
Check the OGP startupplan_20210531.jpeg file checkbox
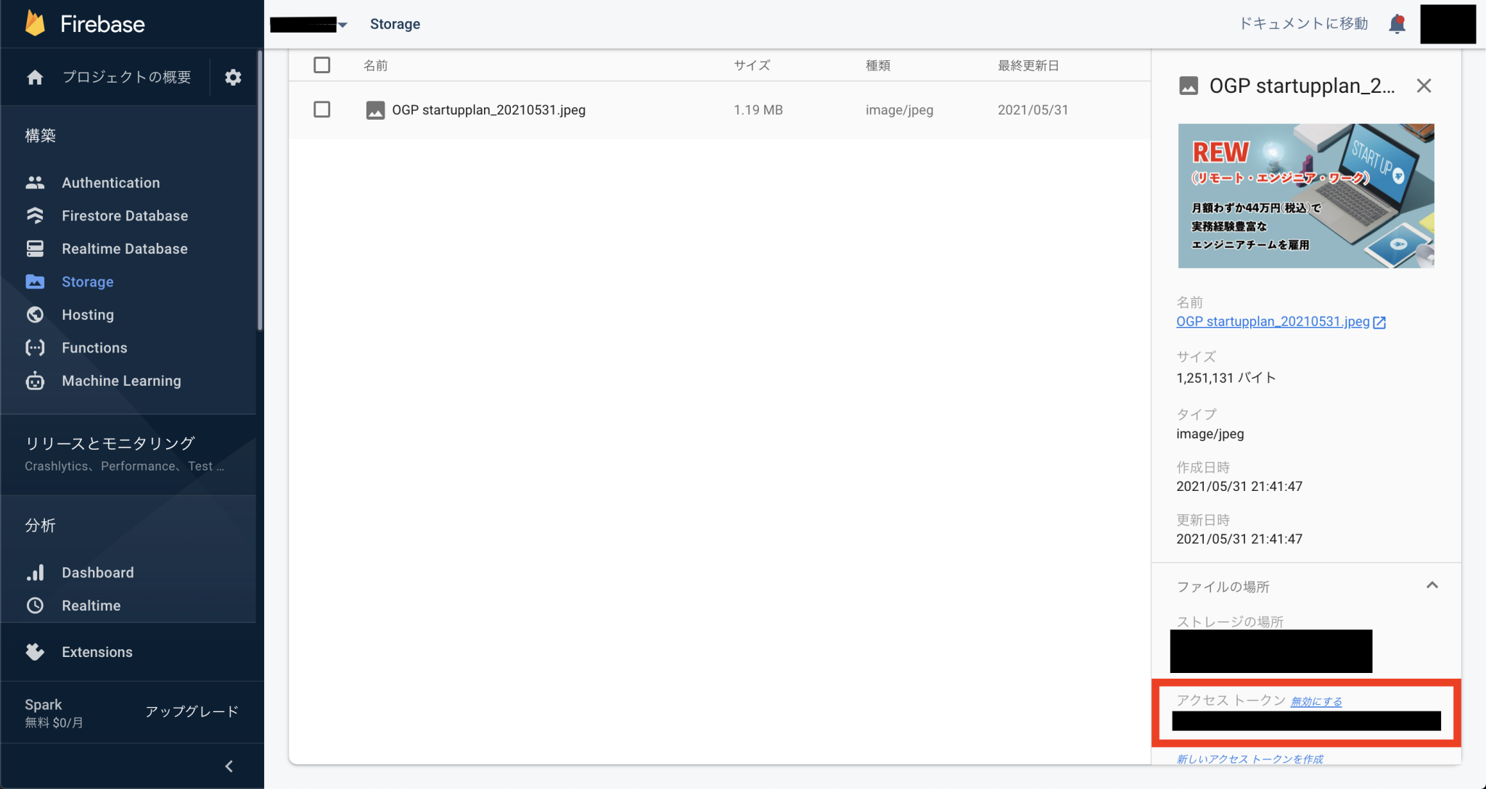[x=321, y=110]
